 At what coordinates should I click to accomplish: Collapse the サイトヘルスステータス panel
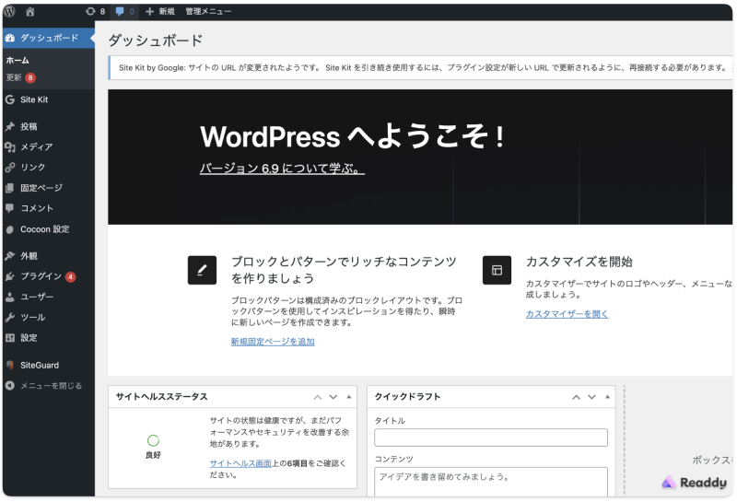point(349,397)
